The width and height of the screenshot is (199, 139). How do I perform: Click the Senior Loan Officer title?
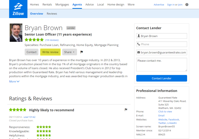[58, 35]
